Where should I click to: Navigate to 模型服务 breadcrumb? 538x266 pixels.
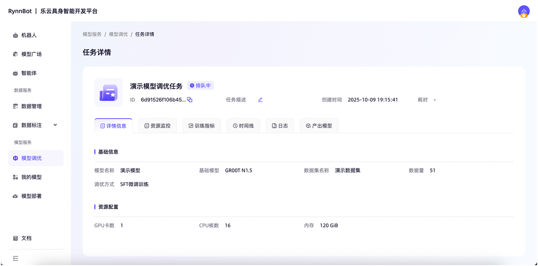tap(92, 34)
